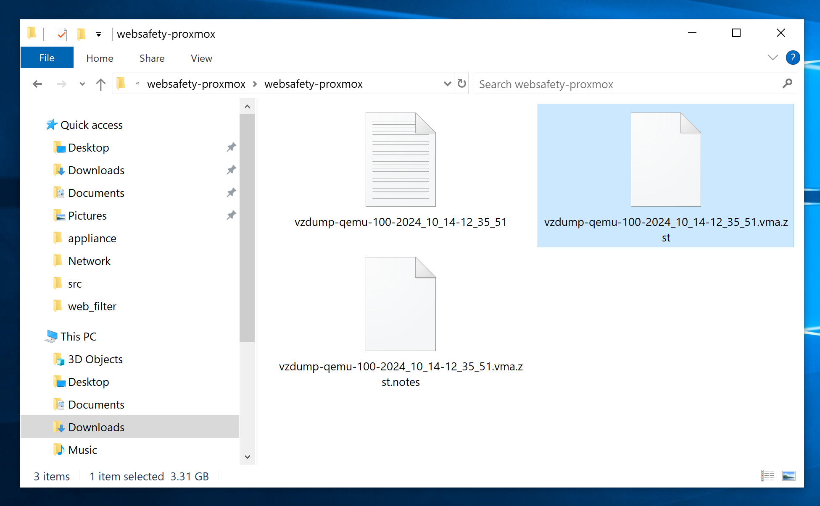Screen dimensions: 820x506
Task: Select the vzdump .vma.zst.notes file icon
Action: (400, 304)
